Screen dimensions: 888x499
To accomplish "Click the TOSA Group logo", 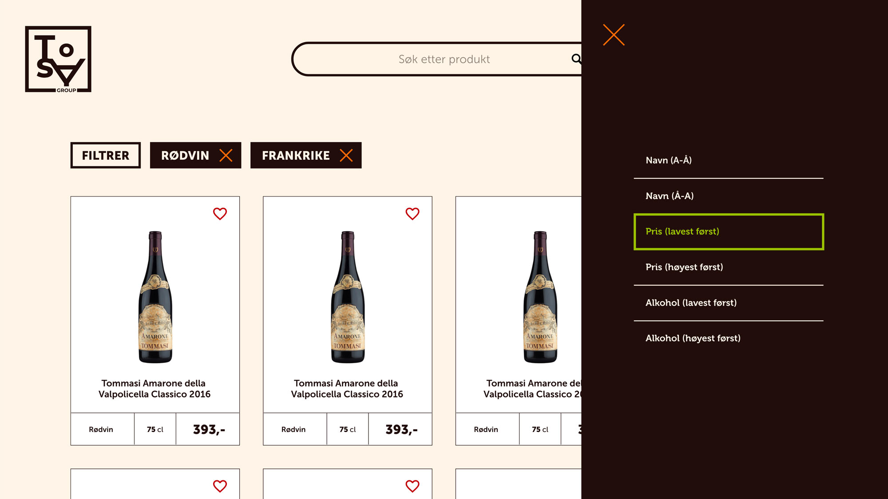I will coord(58,59).
